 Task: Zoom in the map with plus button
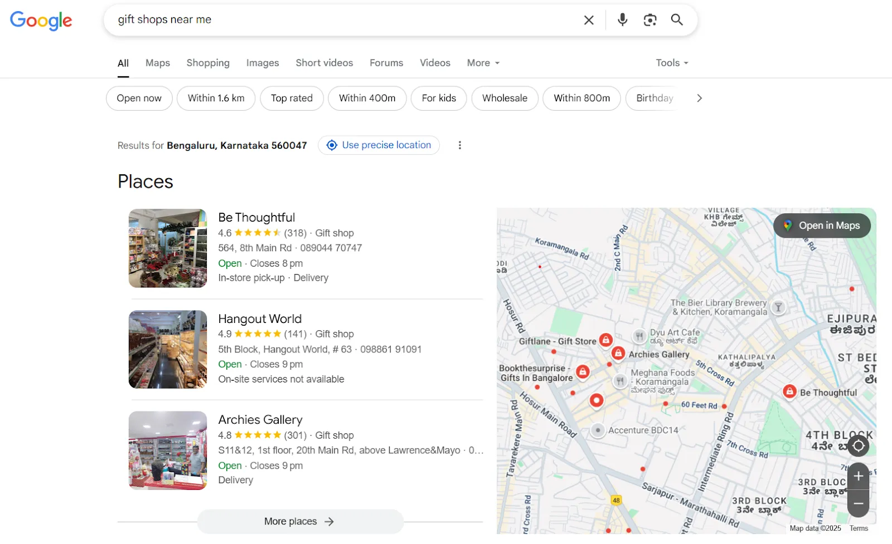(859, 476)
